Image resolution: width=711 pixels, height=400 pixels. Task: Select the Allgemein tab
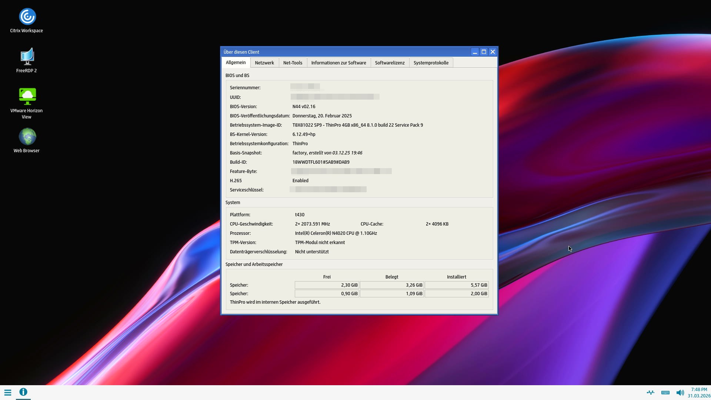[236, 63]
